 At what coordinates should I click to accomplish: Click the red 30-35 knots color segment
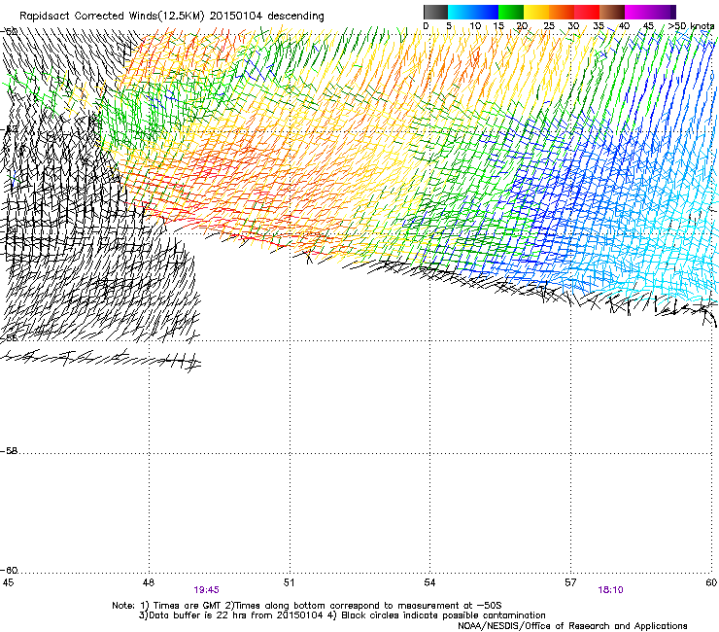(587, 12)
